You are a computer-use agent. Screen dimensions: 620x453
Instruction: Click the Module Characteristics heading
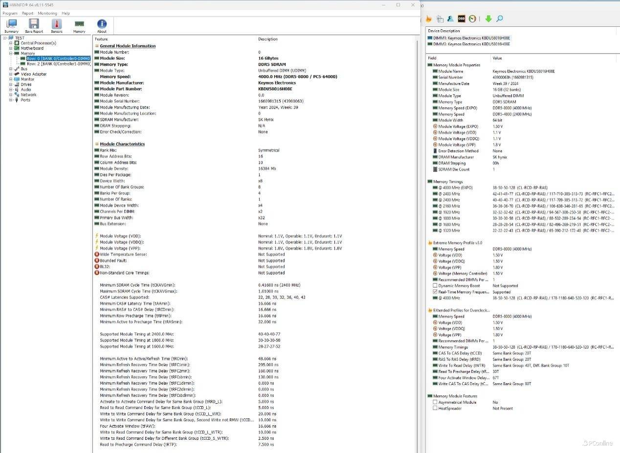coord(122,144)
